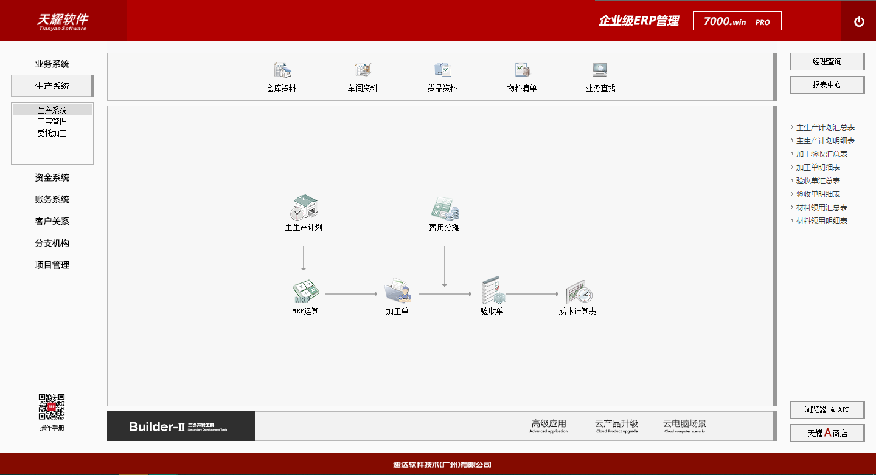The height and width of the screenshot is (475, 876).
Task: Click the power logout icon top right
Action: [859, 21]
